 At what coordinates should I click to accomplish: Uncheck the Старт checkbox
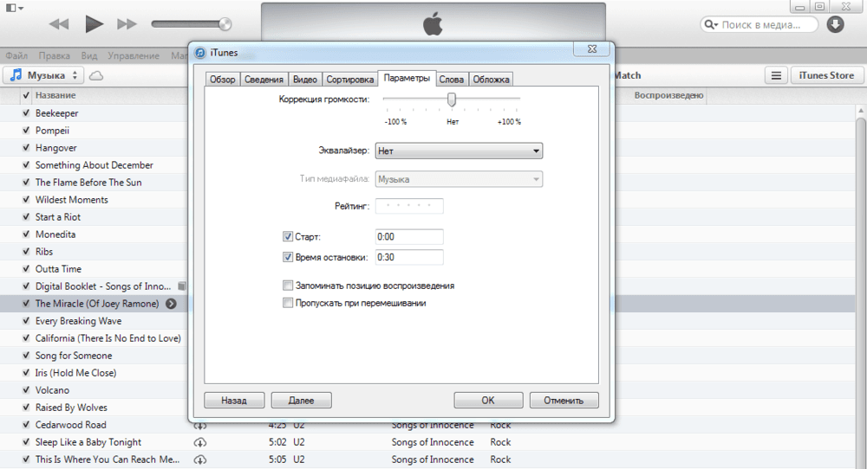[288, 237]
